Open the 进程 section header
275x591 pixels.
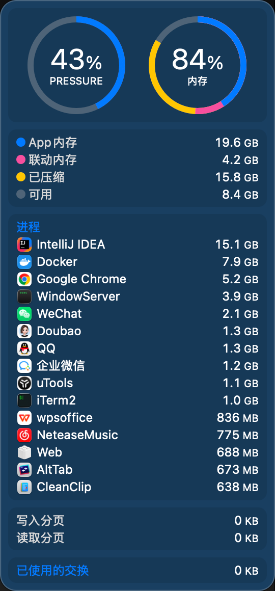tap(28, 227)
